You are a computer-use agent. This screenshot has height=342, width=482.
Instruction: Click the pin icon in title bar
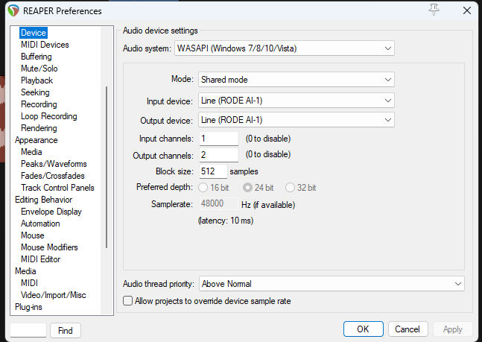[434, 10]
